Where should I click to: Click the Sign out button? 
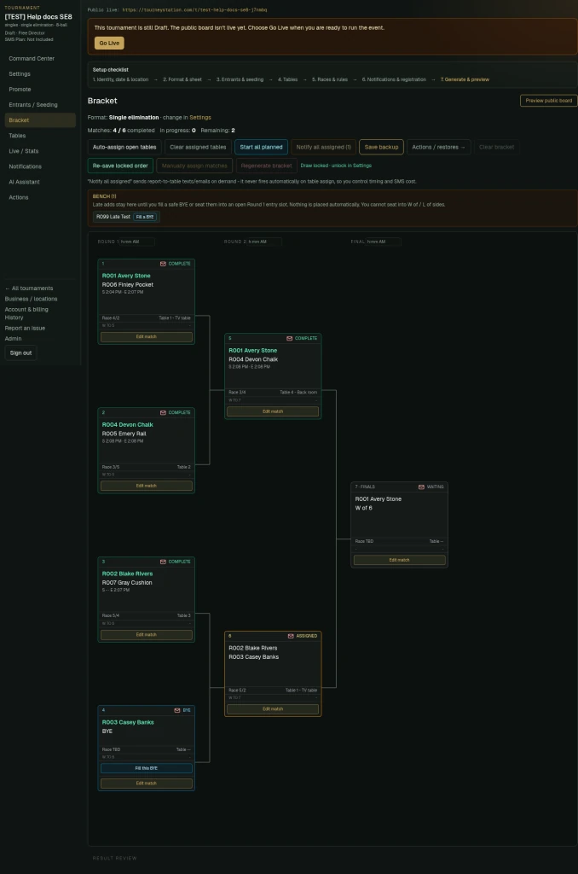pyautogui.click(x=20, y=353)
